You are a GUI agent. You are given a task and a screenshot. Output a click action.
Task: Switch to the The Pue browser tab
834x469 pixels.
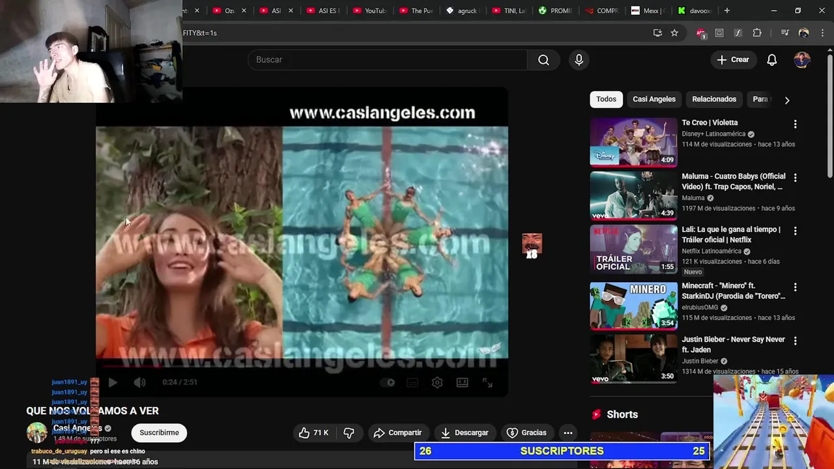(x=416, y=10)
